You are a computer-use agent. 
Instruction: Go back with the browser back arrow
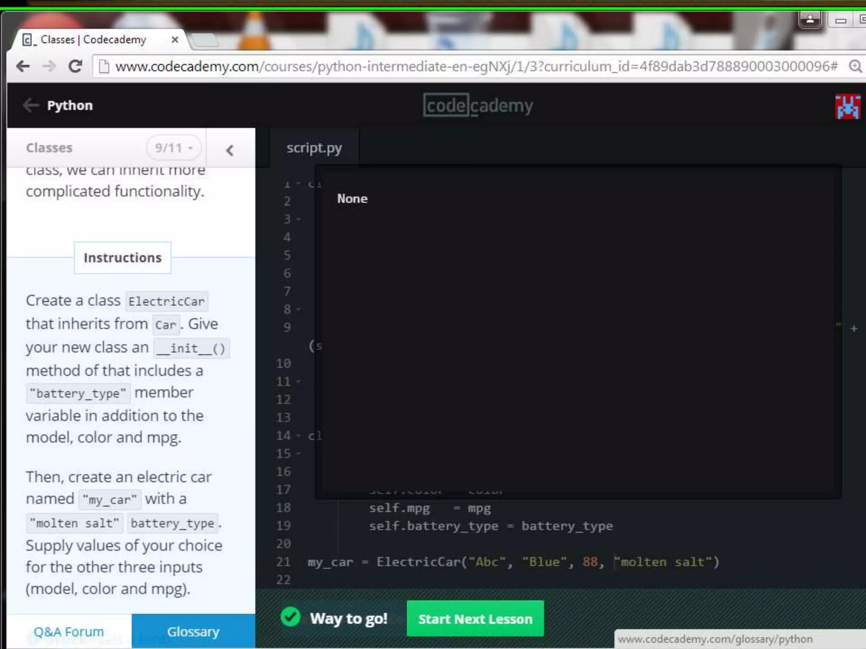(23, 66)
